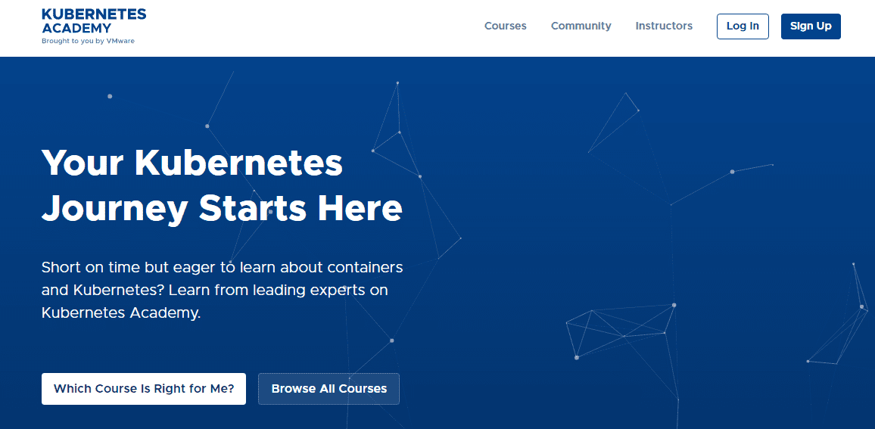The image size is (875, 429).
Task: Click Browse All Courses button
Action: (329, 389)
